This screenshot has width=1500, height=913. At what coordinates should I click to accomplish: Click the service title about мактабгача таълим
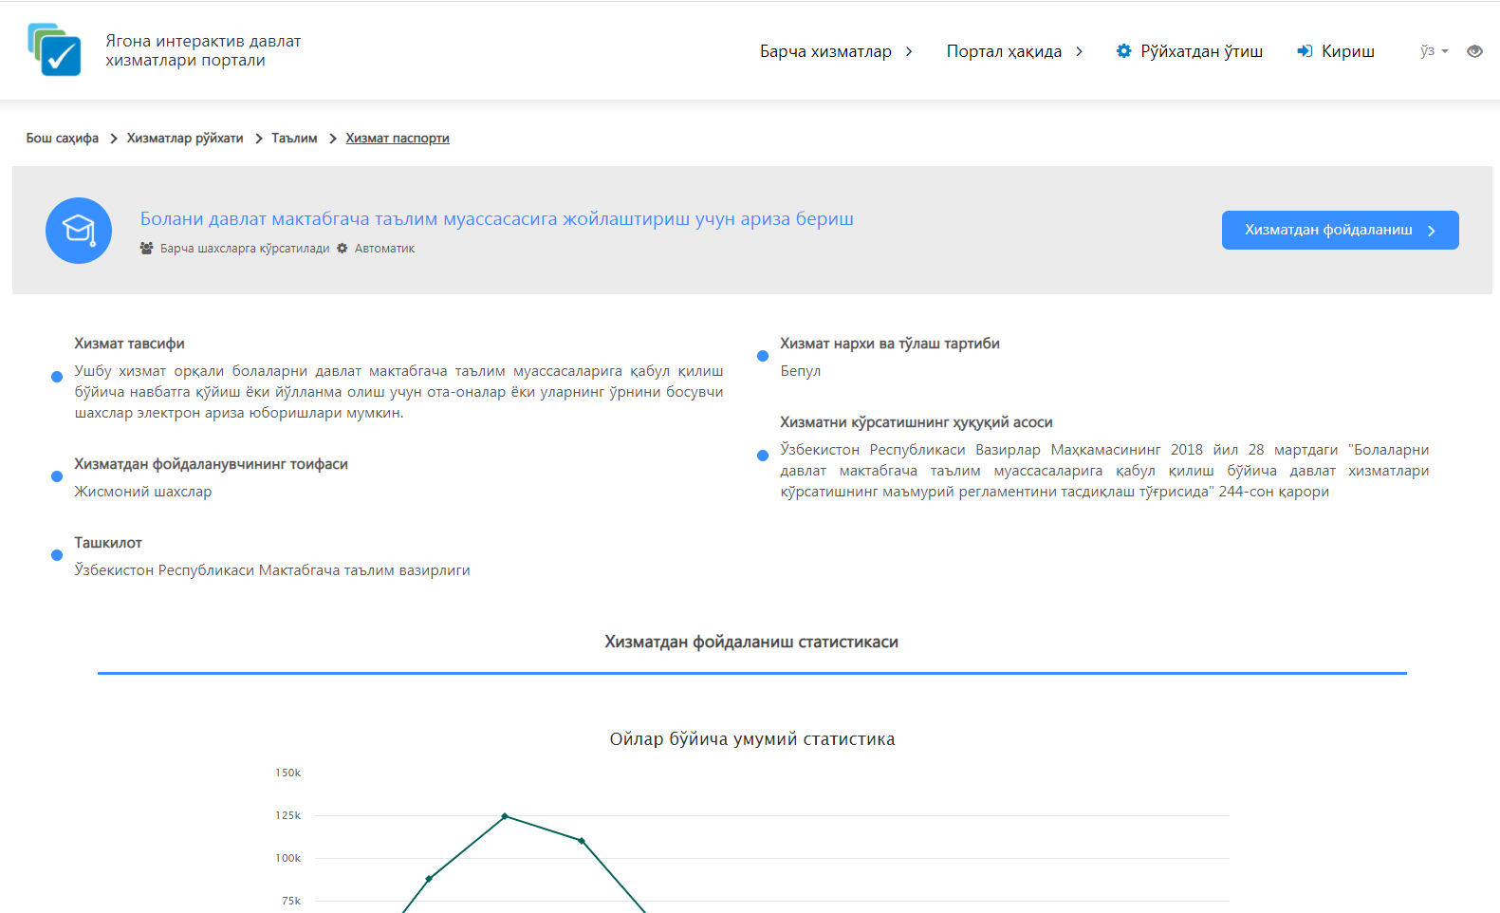[x=496, y=219]
